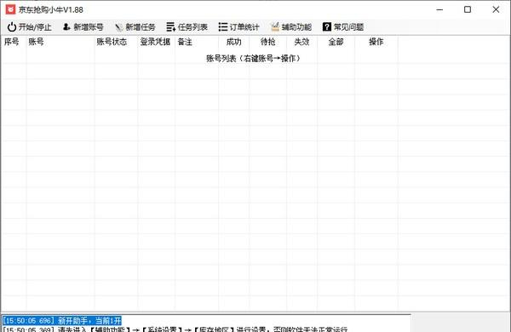The image size is (511, 332).
Task: Maximize the application window
Action: coord(468,9)
